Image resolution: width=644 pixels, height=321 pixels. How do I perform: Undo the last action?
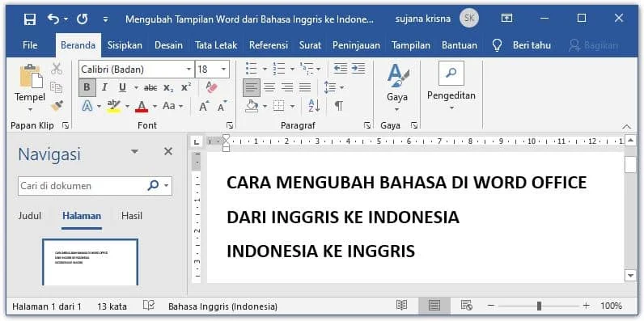[x=53, y=19]
